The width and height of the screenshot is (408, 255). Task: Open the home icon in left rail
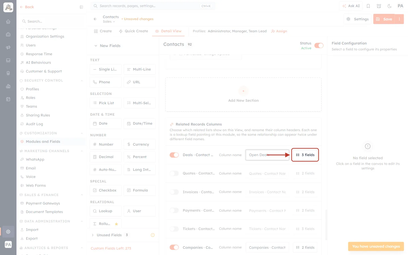(8, 22)
